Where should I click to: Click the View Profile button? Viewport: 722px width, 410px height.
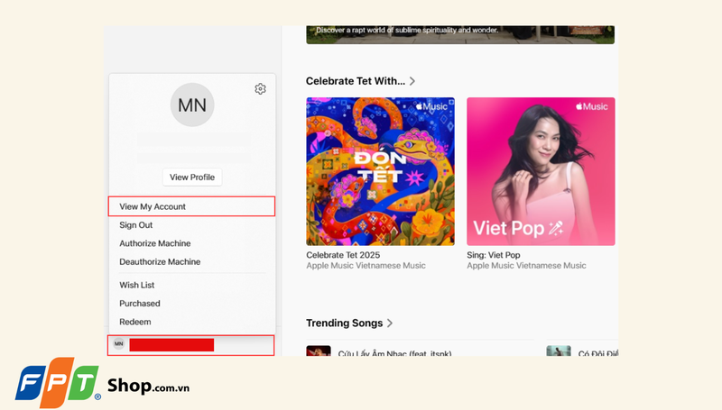pyautogui.click(x=192, y=177)
